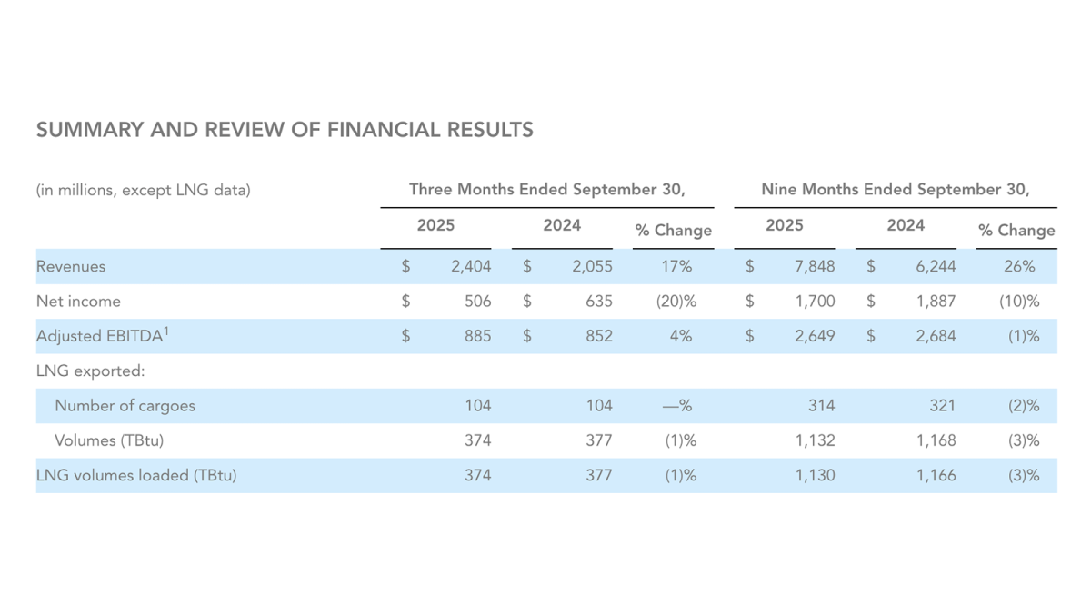This screenshot has height=613, width=1091.
Task: Click the Revenues row label
Action: click(x=71, y=267)
